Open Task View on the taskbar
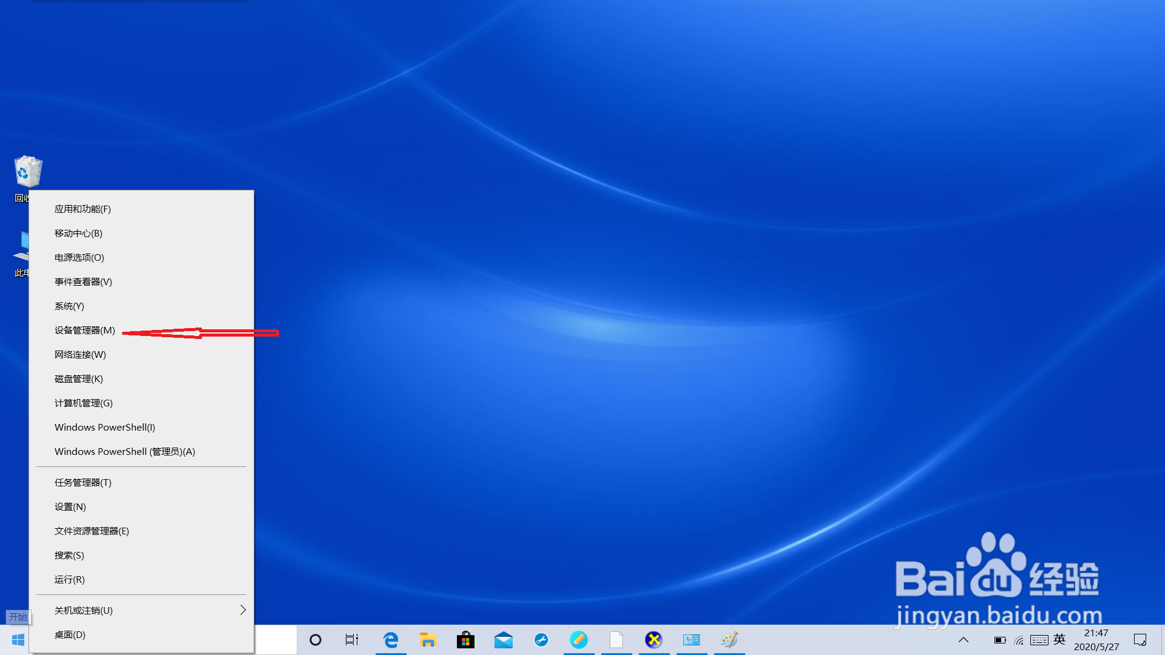 (352, 640)
